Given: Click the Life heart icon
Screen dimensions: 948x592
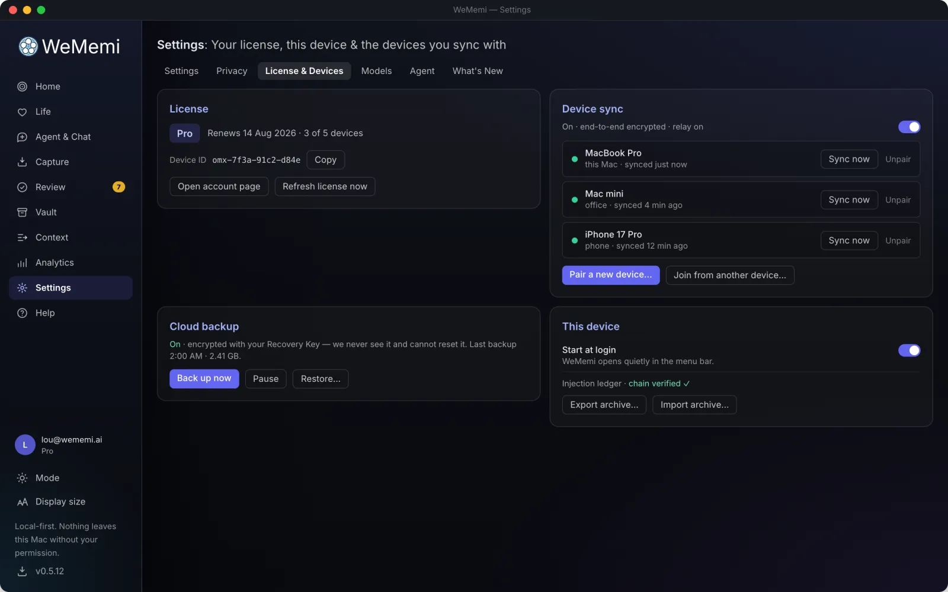Looking at the screenshot, I should 22,112.
